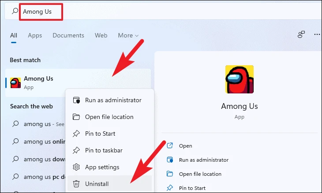
Task: Click the magnifier icon next to 'among us pc d'
Action: coord(15,177)
